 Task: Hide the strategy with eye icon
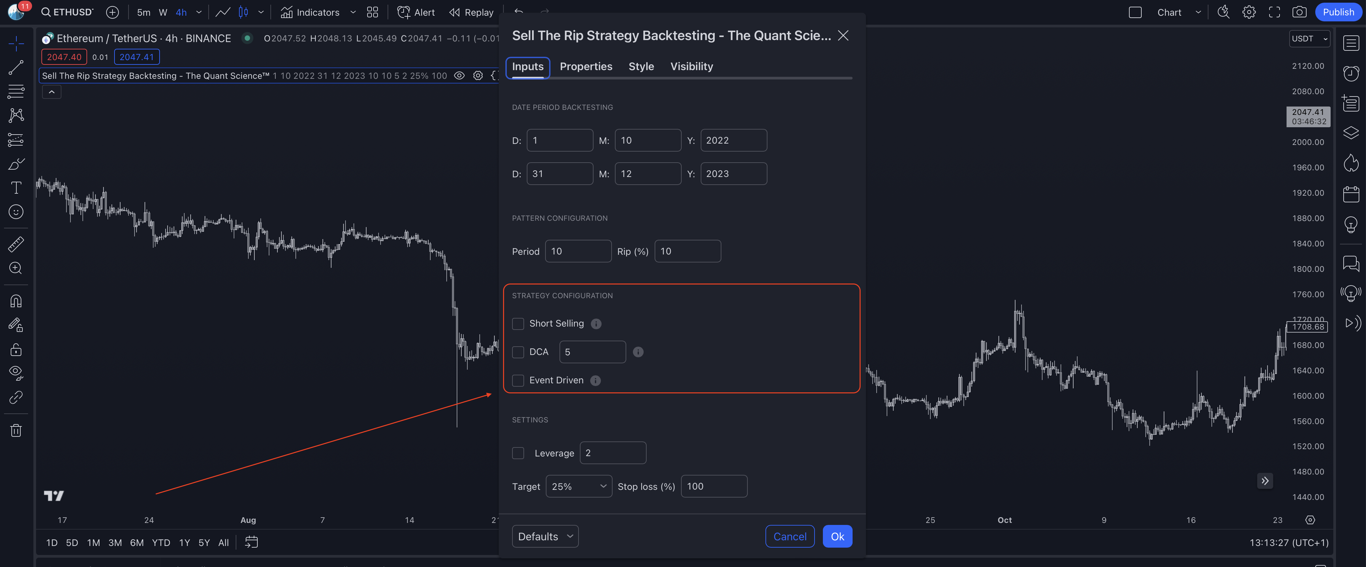pyautogui.click(x=459, y=76)
